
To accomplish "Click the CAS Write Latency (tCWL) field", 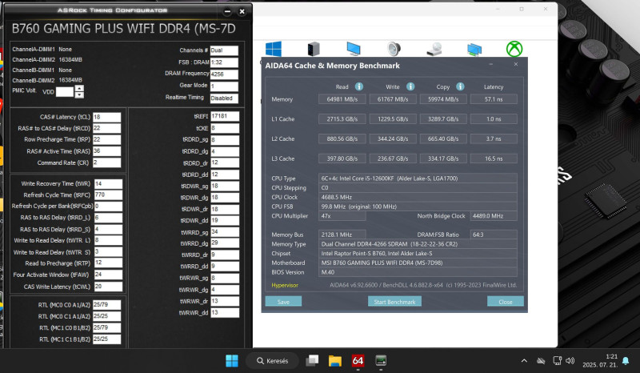I will (108, 287).
